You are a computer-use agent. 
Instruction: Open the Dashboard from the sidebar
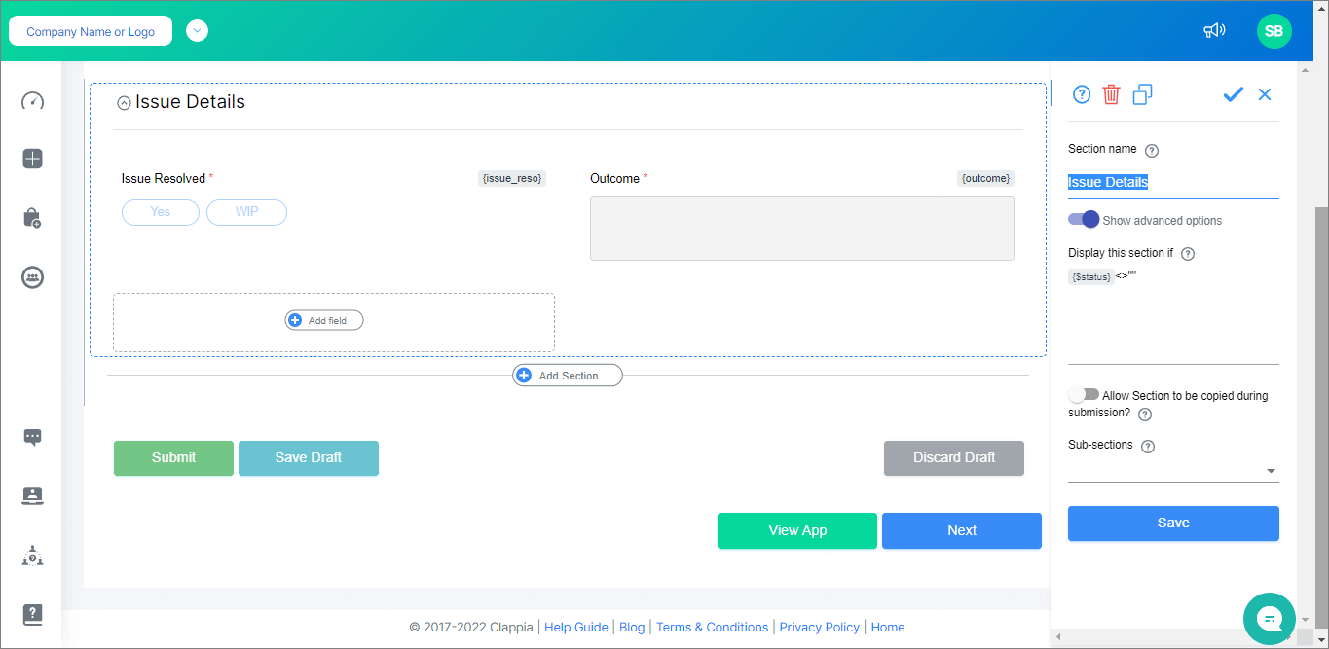coord(32,100)
